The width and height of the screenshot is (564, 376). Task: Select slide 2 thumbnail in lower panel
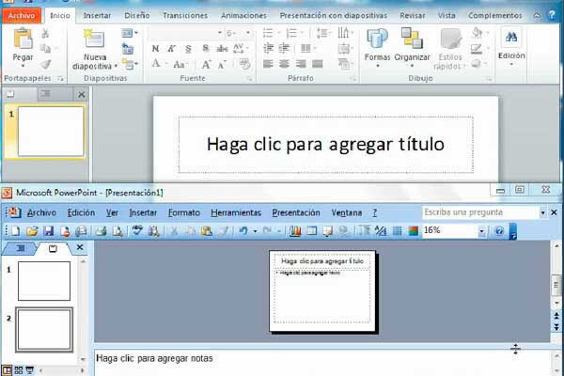pos(43,329)
